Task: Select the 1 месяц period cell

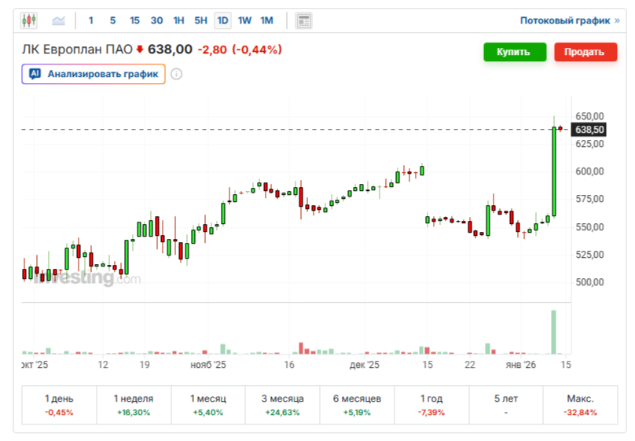Action: pos(208,405)
